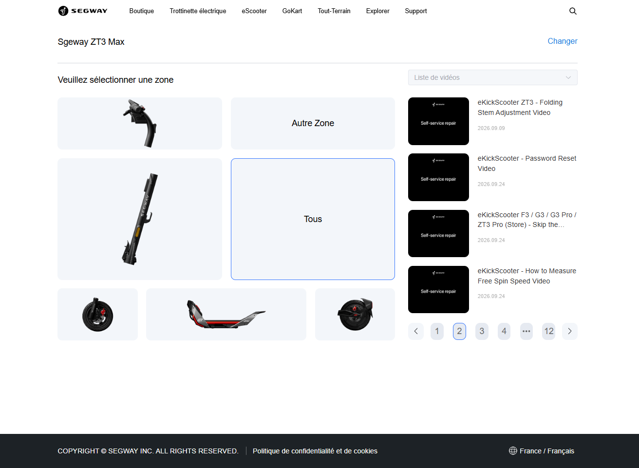Play the Free Spin Speed video thumbnail
Image resolution: width=639 pixels, height=468 pixels.
pyautogui.click(x=438, y=289)
